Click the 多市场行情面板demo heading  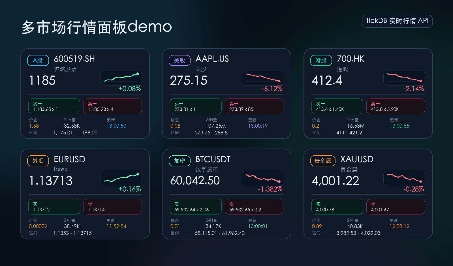[x=97, y=27]
